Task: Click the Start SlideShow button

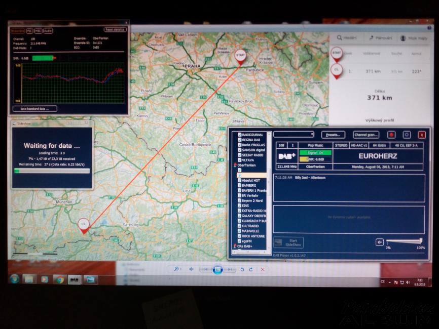Action: click(x=288, y=242)
